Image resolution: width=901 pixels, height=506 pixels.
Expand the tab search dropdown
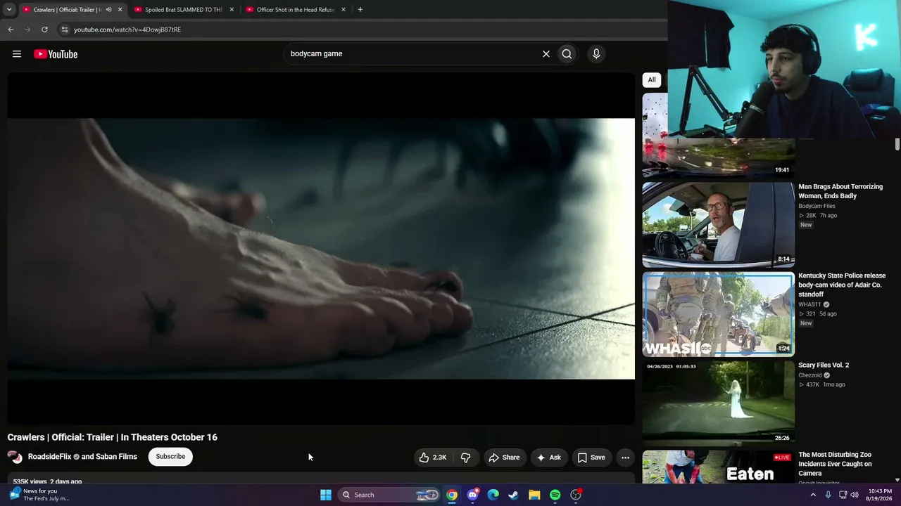9,10
